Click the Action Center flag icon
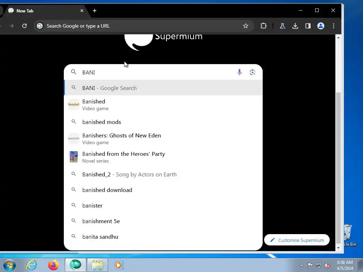Image resolution: width=363 pixels, height=272 pixels. click(x=310, y=265)
